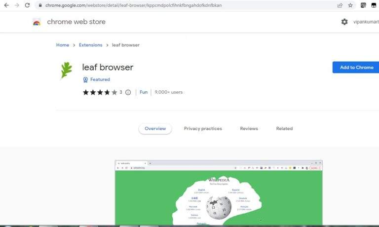
Task: Bookmark this page with the star icon
Action: 350,5
